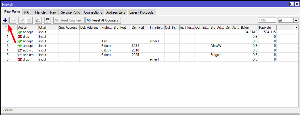Click the disable rule cross icon
Image resolution: width=300 pixels, height=115 pixels.
pyautogui.click(x=29, y=20)
